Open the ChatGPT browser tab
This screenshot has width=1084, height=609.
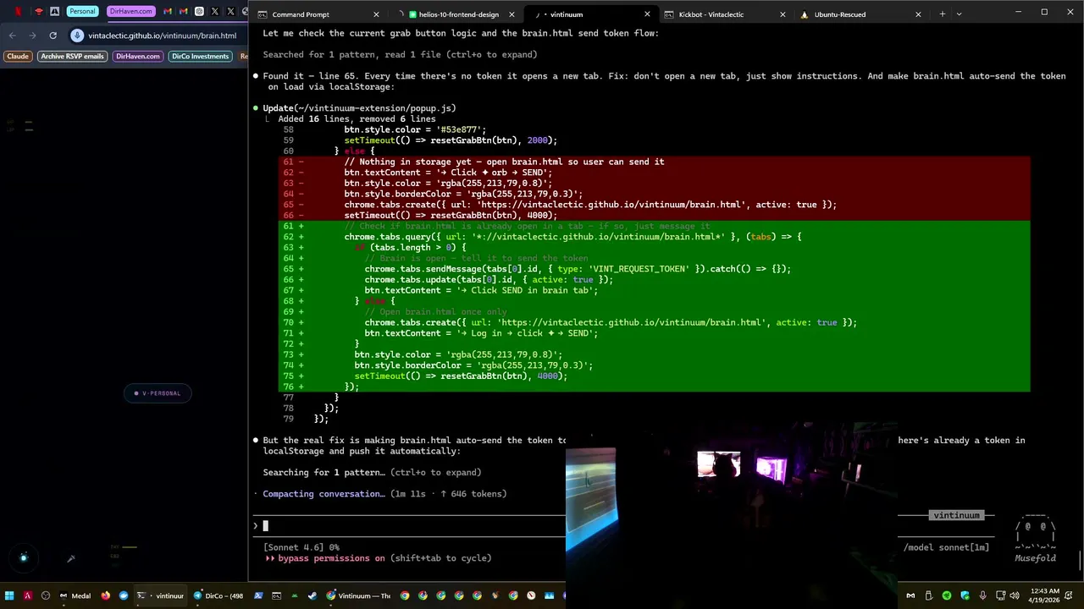click(x=199, y=11)
